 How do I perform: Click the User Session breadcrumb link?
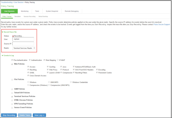pos(19,2)
